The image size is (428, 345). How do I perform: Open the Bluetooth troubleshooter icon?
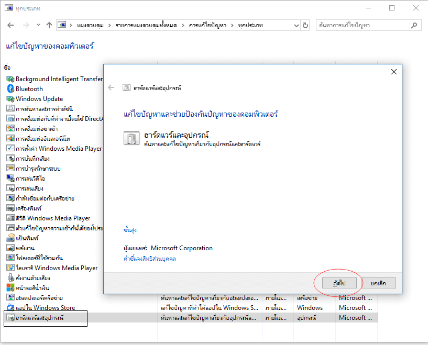pos(10,89)
